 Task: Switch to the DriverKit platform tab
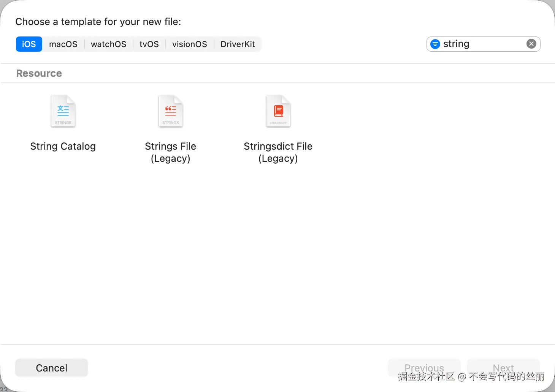coord(238,44)
